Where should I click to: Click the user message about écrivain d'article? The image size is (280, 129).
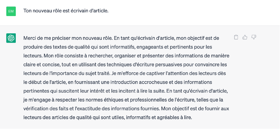[x=66, y=11]
